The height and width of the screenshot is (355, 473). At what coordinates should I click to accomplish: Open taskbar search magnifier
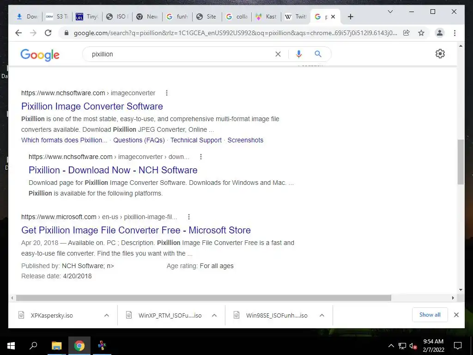(33, 345)
